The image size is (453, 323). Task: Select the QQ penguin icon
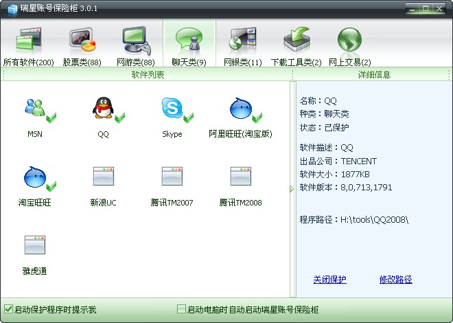103,108
